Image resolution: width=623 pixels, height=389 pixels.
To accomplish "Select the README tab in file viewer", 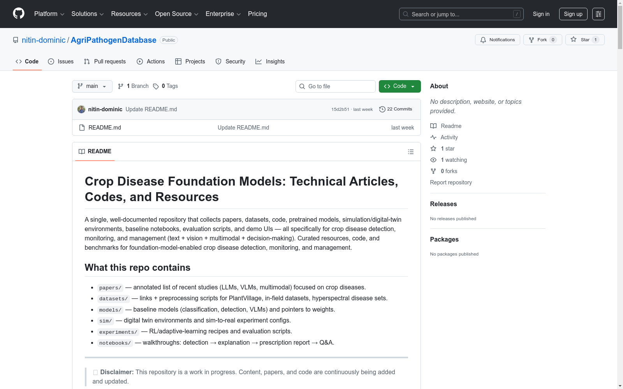I will click(95, 151).
